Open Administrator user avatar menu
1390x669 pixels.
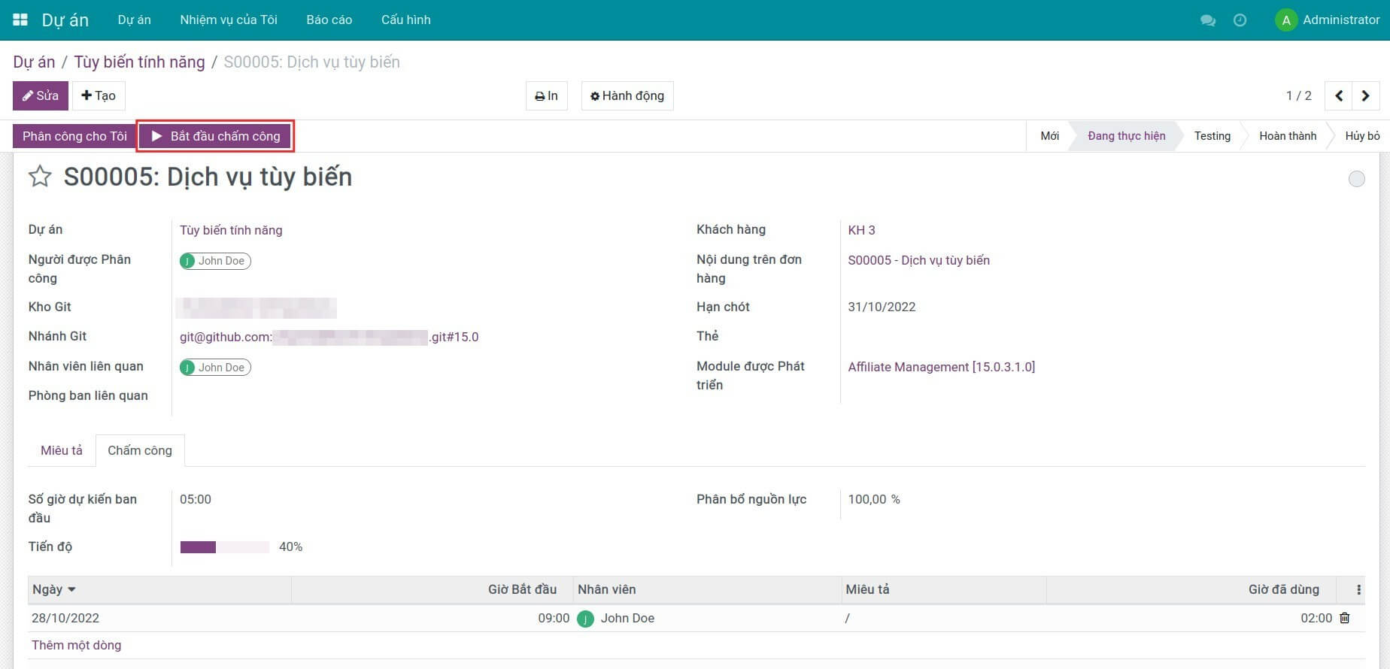pyautogui.click(x=1328, y=20)
